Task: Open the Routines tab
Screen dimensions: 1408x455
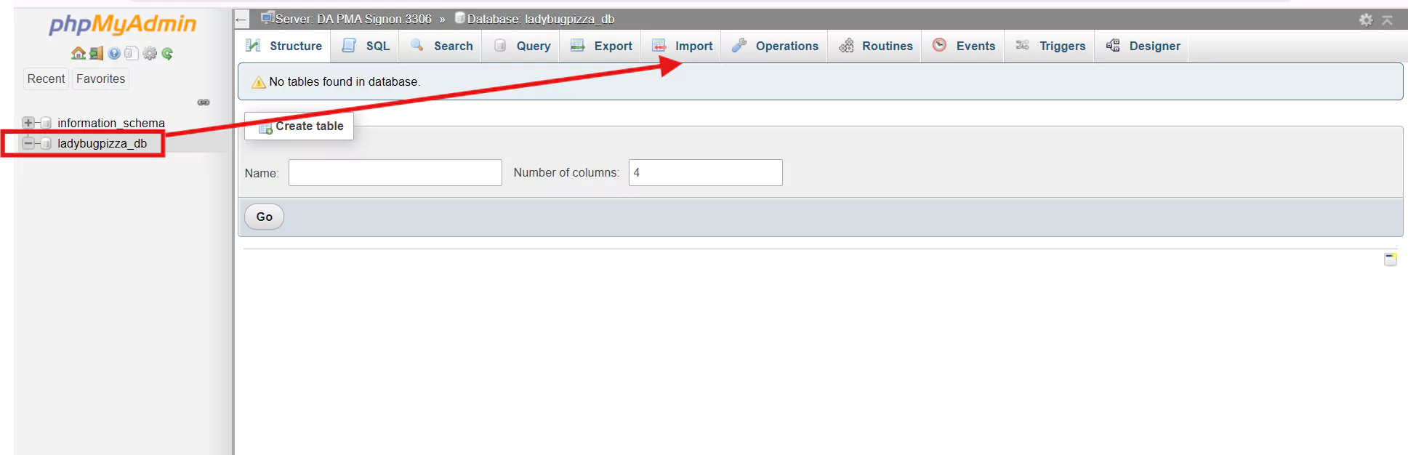Action: tap(875, 46)
